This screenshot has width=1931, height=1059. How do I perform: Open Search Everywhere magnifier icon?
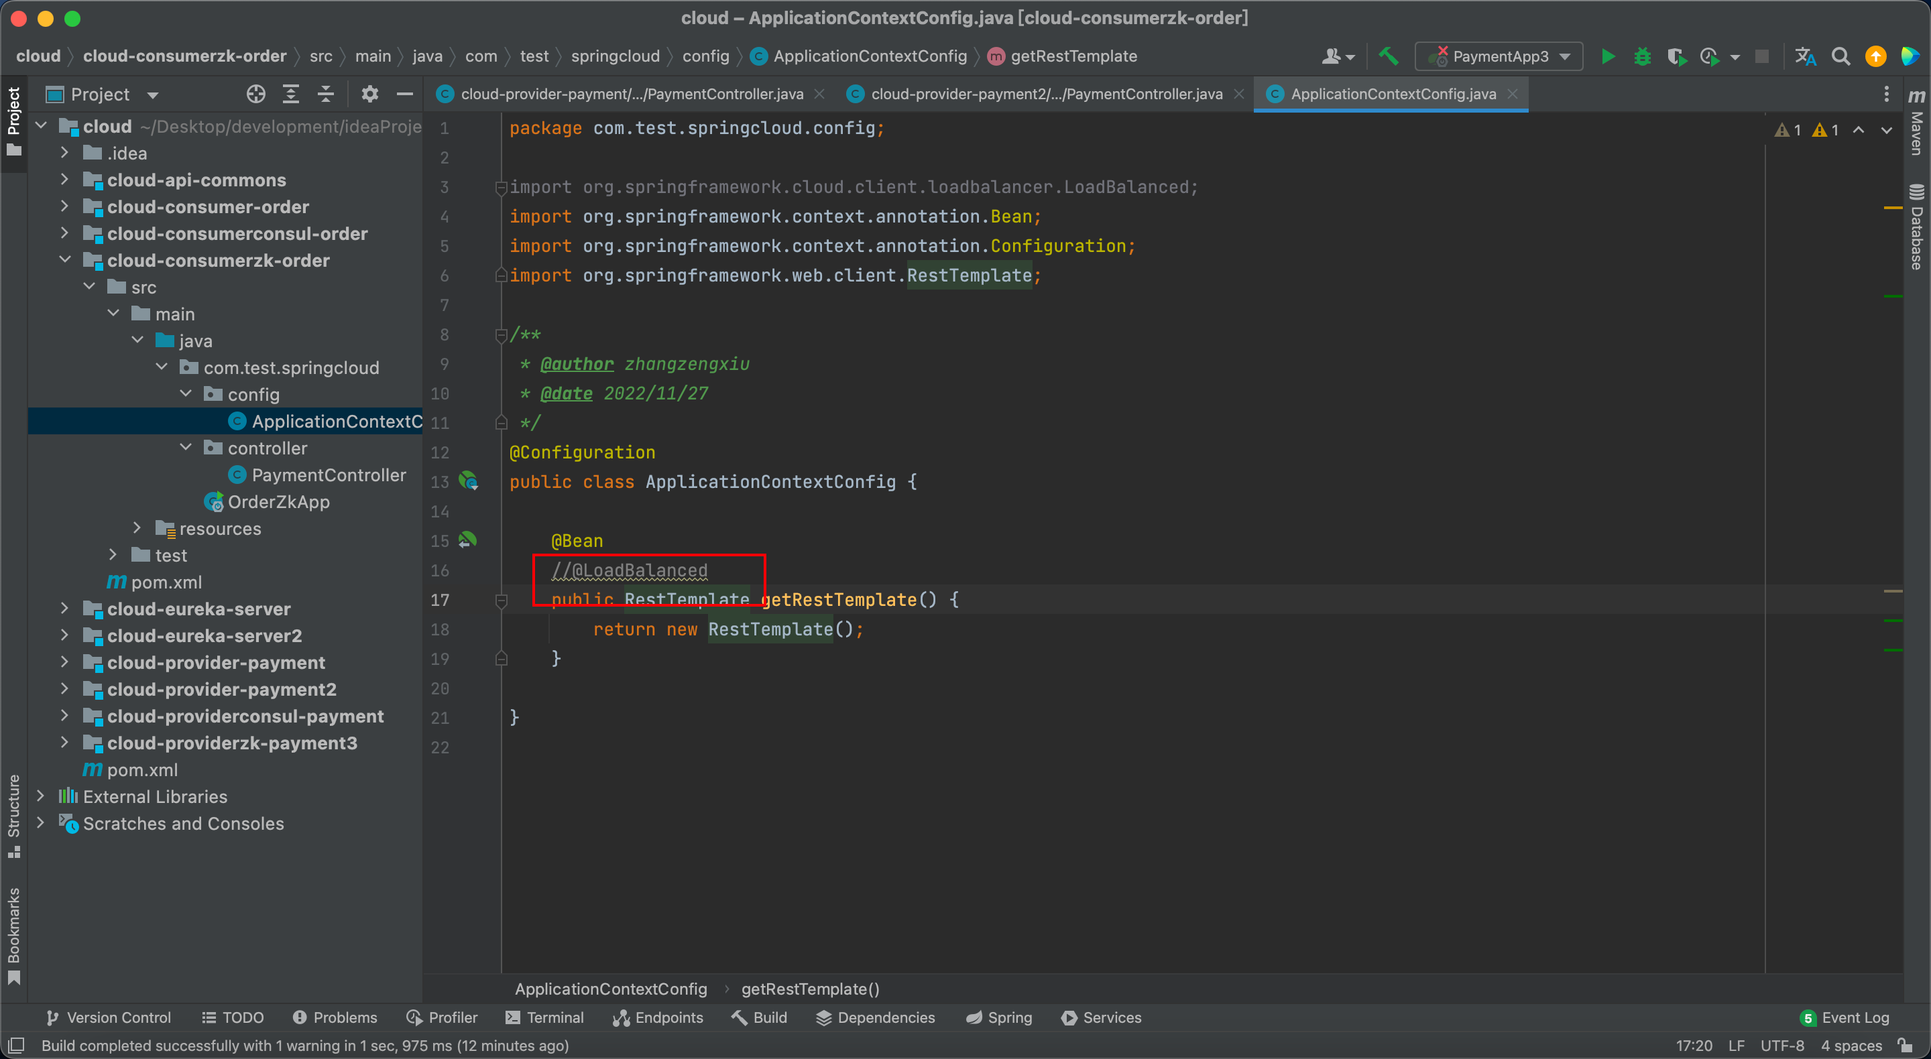click(x=1840, y=56)
